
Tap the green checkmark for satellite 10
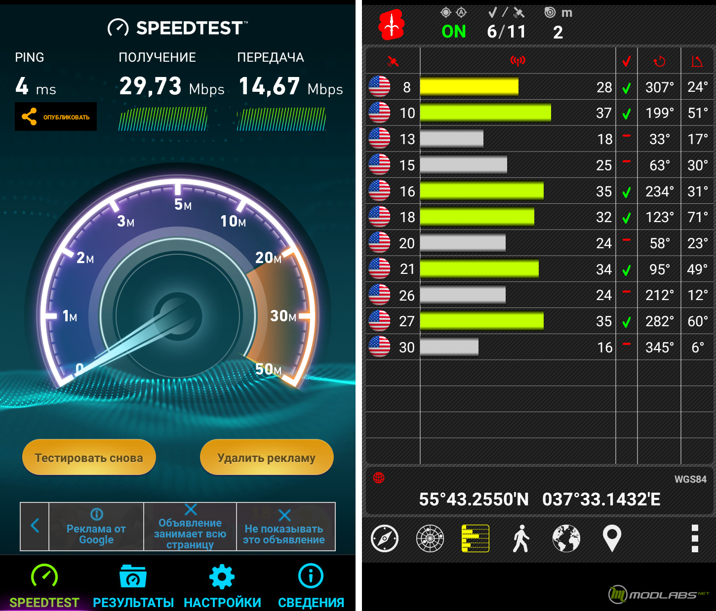click(627, 114)
